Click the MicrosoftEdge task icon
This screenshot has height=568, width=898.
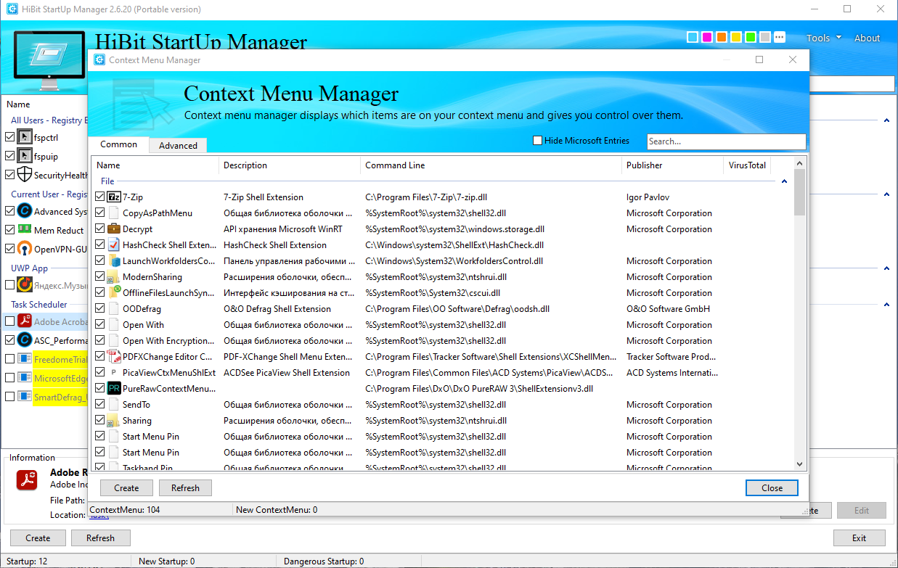click(25, 378)
